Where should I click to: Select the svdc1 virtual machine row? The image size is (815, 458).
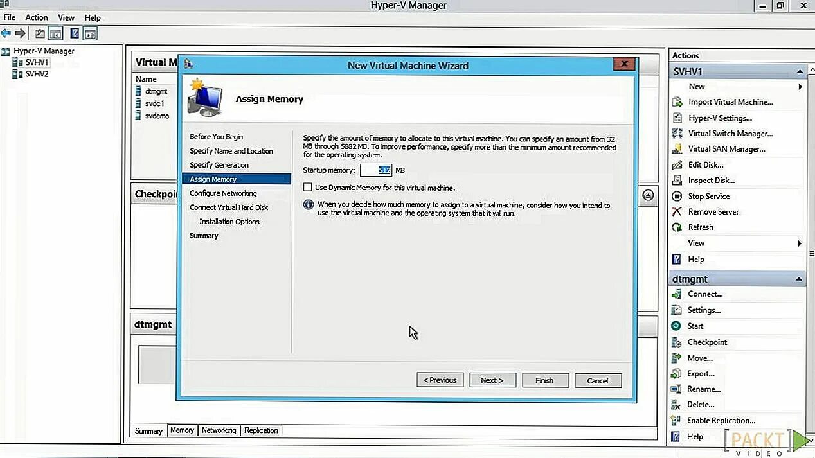click(x=154, y=103)
